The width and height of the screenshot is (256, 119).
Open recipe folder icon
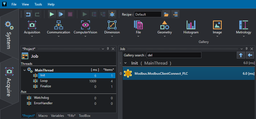166,14
